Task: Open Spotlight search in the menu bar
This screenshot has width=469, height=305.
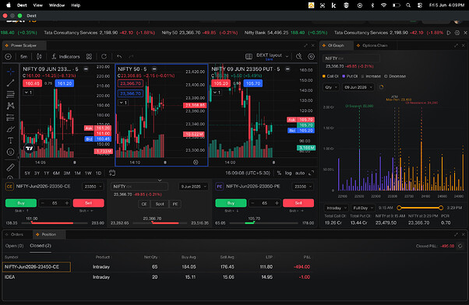Action: (408, 5)
